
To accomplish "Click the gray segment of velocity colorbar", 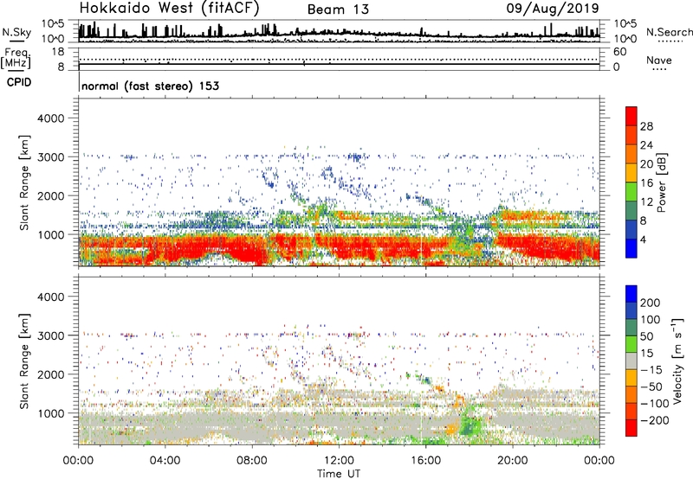I will [631, 361].
